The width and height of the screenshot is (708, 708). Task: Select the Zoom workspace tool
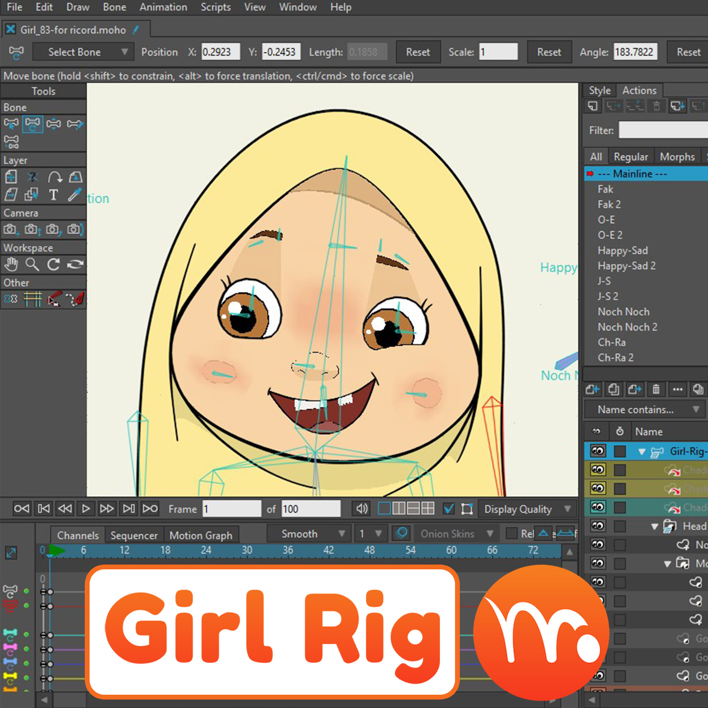tap(32, 264)
